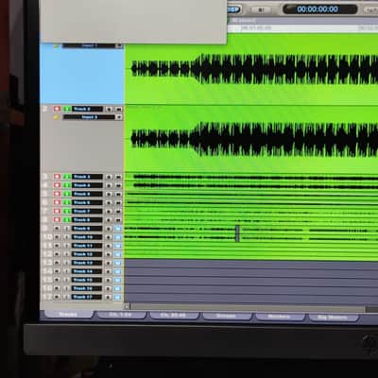Arm Track 12 for recording

click(57, 254)
